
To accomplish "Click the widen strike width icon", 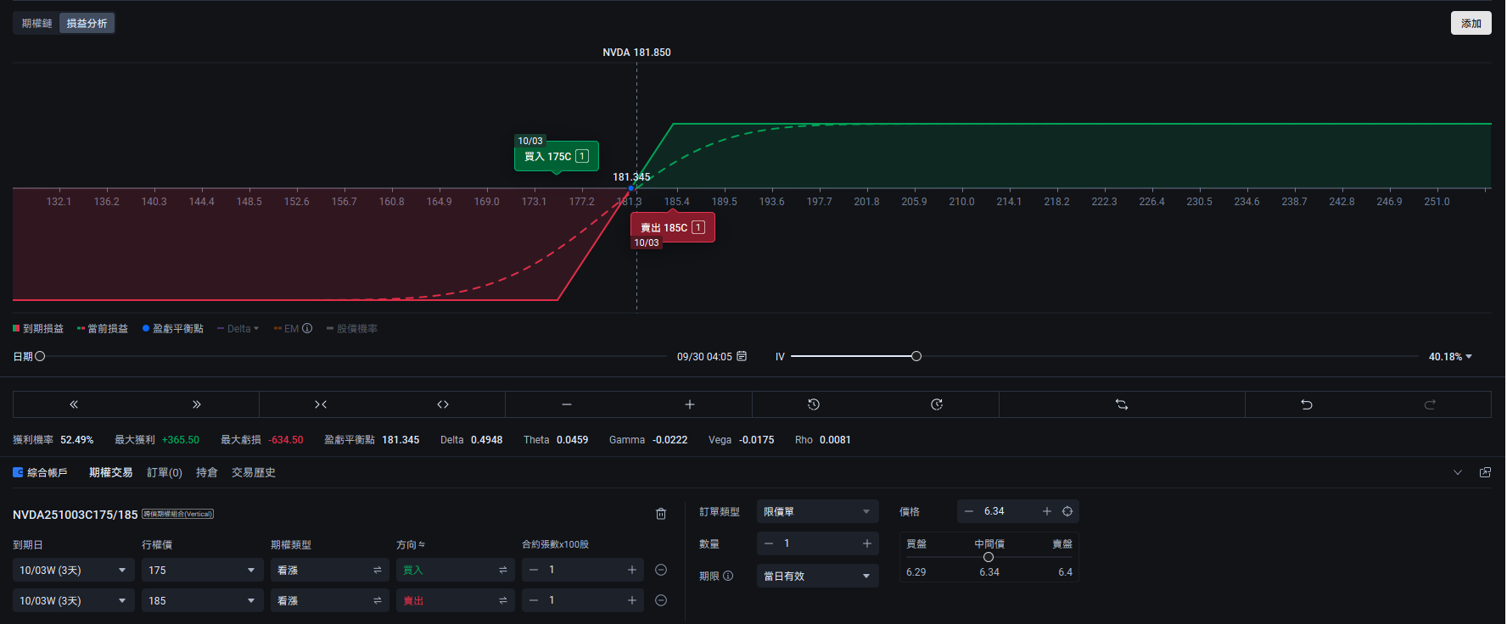I will 443,404.
